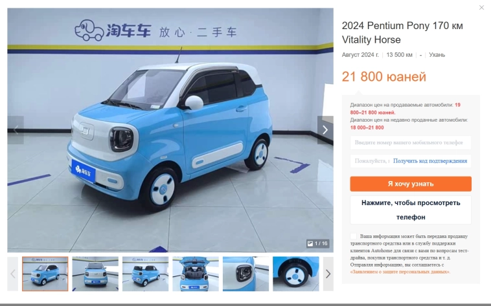This screenshot has width=491, height=306.
Task: Show previous thumbnails in the gallery strip
Action: pos(13,274)
